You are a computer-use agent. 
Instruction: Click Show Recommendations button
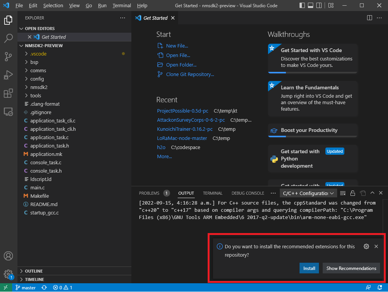tap(351, 268)
